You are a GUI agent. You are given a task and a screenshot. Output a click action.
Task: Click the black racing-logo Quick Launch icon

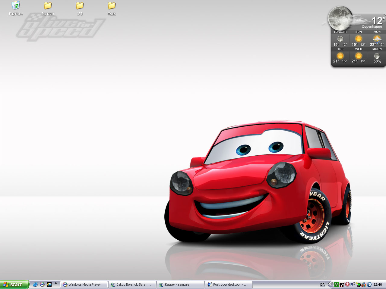click(x=49, y=284)
